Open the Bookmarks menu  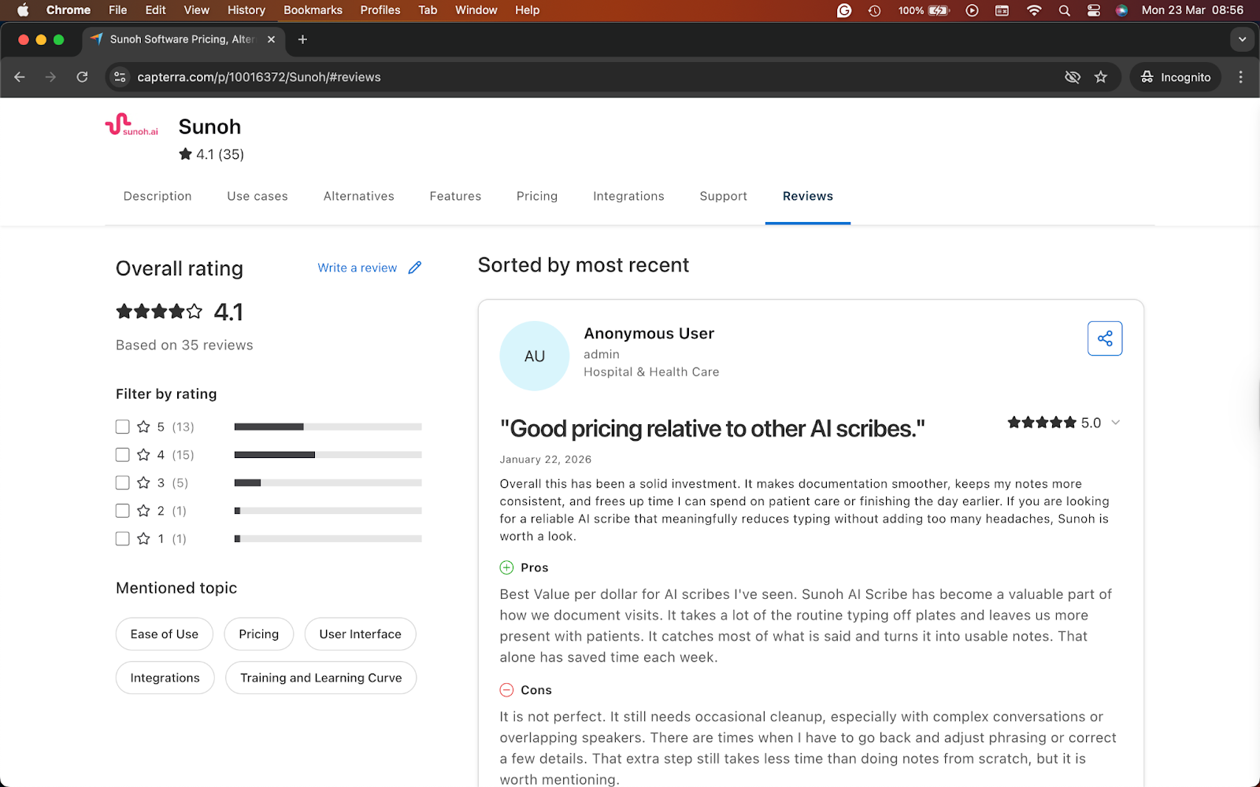pyautogui.click(x=313, y=10)
